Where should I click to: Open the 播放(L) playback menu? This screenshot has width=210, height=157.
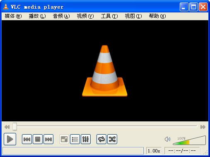pyautogui.click(x=37, y=16)
